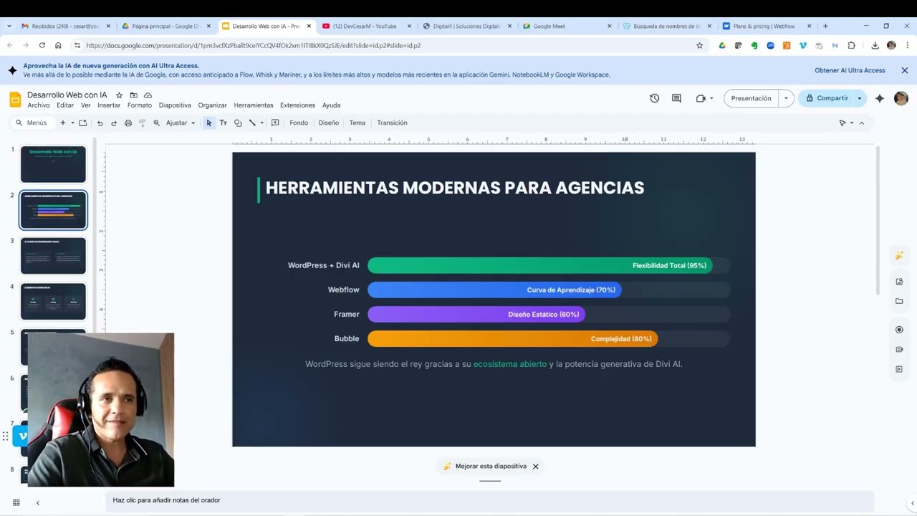Open the Google Slides home logo
Screen dimensions: 917x516
(15, 100)
